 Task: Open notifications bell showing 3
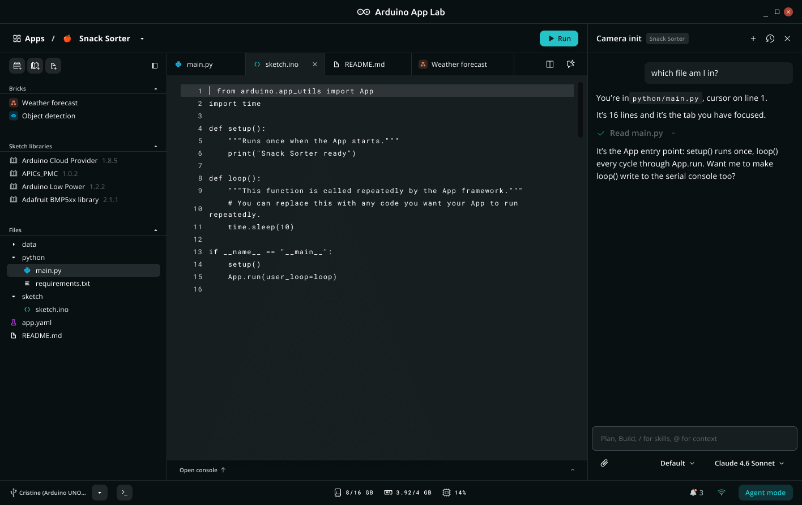(x=697, y=493)
